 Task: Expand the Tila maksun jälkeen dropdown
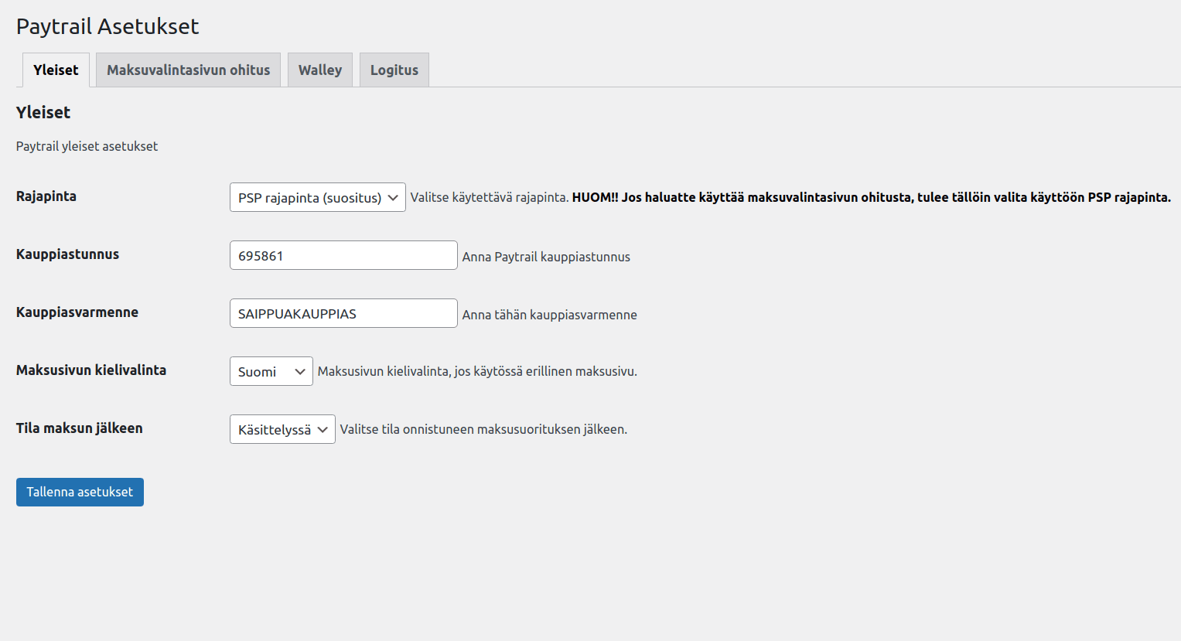[x=282, y=429]
